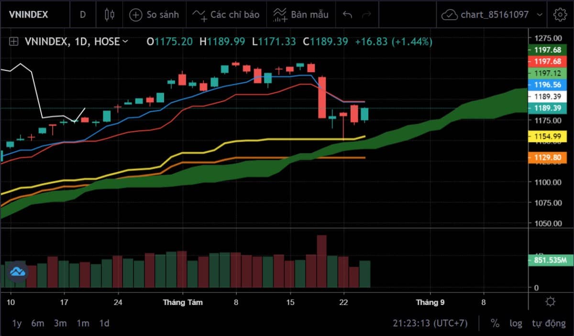This screenshot has height=336, width=574.
Task: Open the time zone menu 21:23:13 (UTC+7)
Action: pos(430,324)
